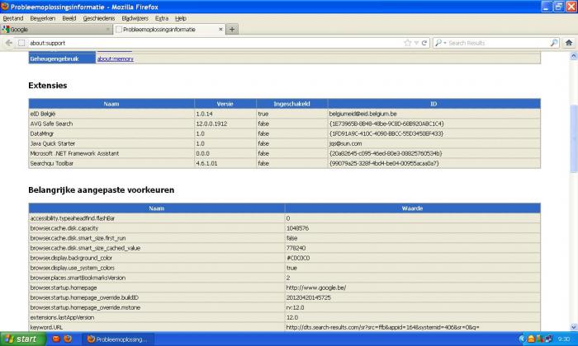Open the about:memory link
578x346 pixels.
coord(115,58)
